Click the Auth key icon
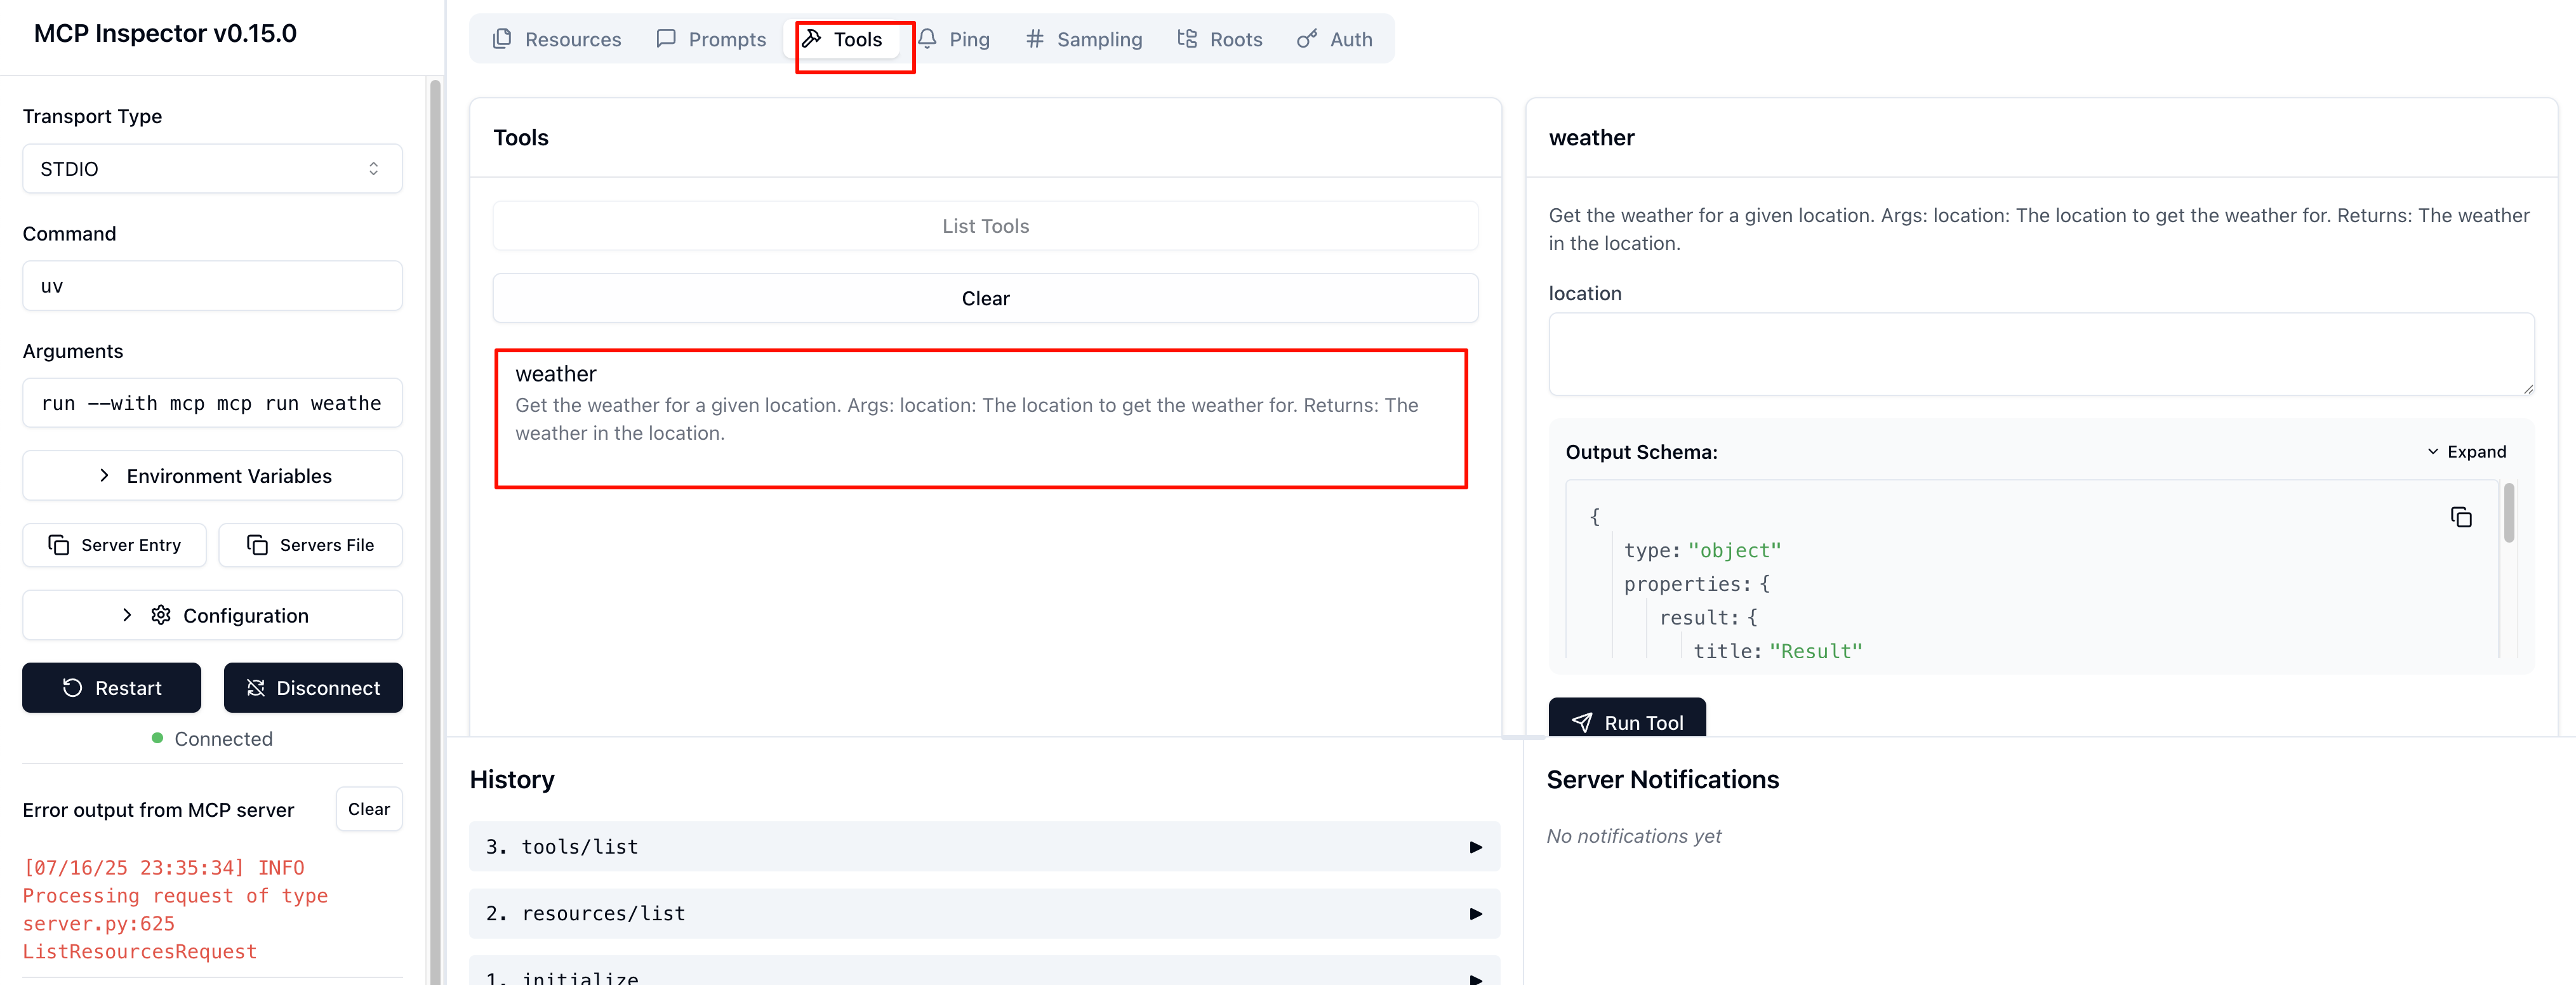 pyautogui.click(x=1307, y=39)
